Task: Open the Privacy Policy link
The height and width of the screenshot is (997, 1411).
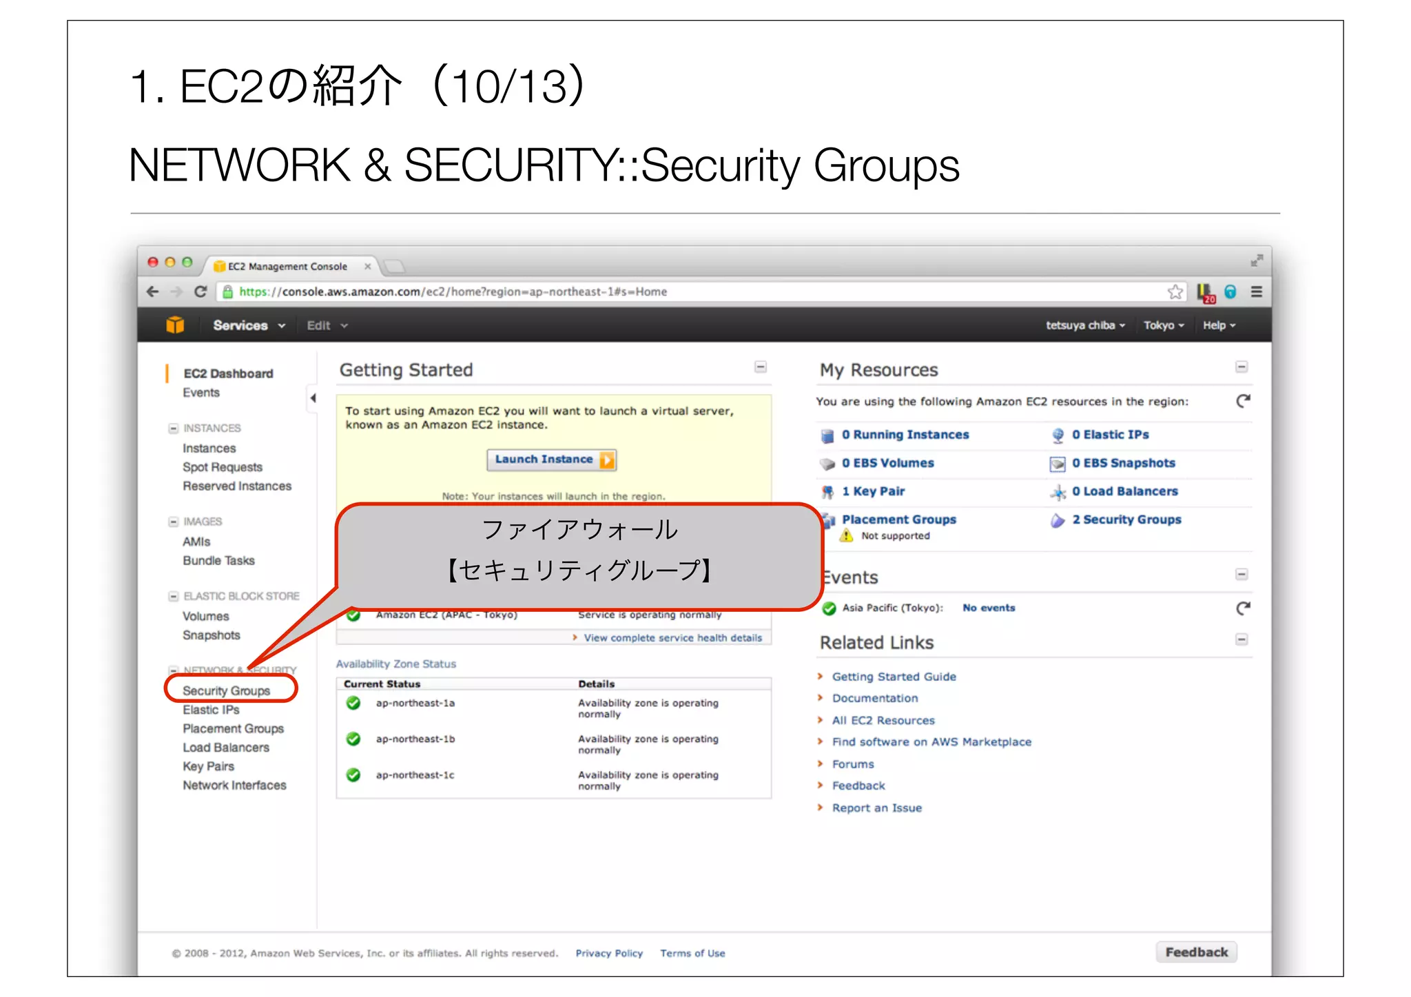Action: pyautogui.click(x=609, y=954)
